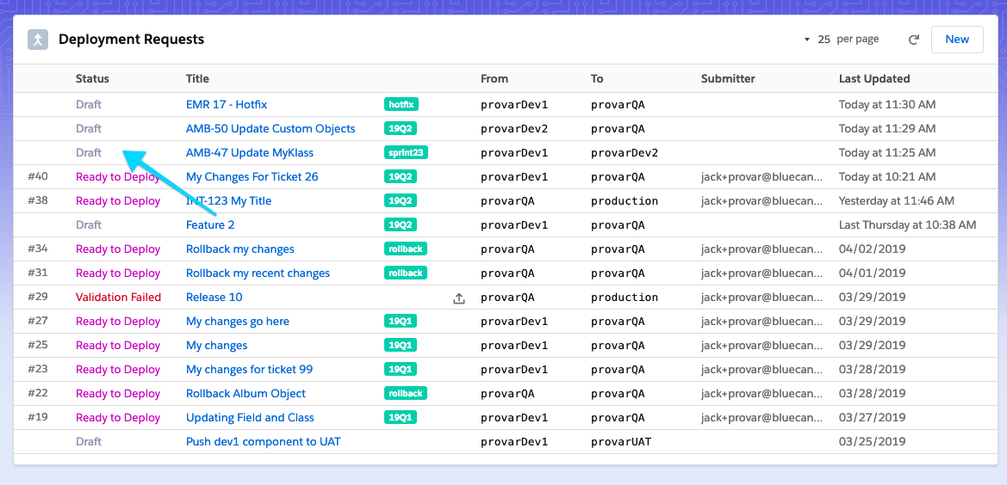Click the Deployment Requests merge icon

[38, 40]
